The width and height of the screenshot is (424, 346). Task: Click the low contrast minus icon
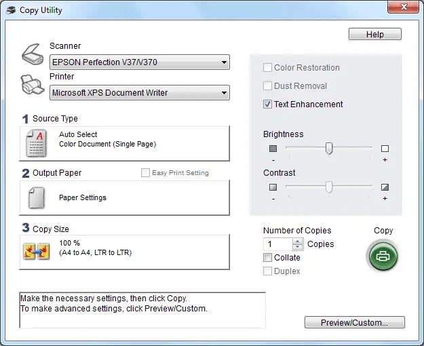point(273,187)
